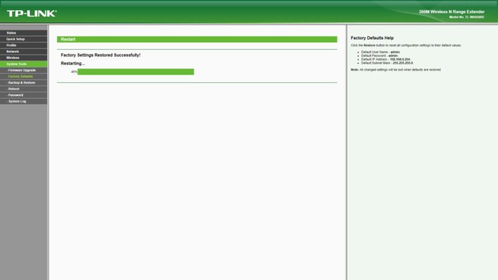This screenshot has width=498, height=280.
Task: Expand the Network menu
Action: point(13,51)
